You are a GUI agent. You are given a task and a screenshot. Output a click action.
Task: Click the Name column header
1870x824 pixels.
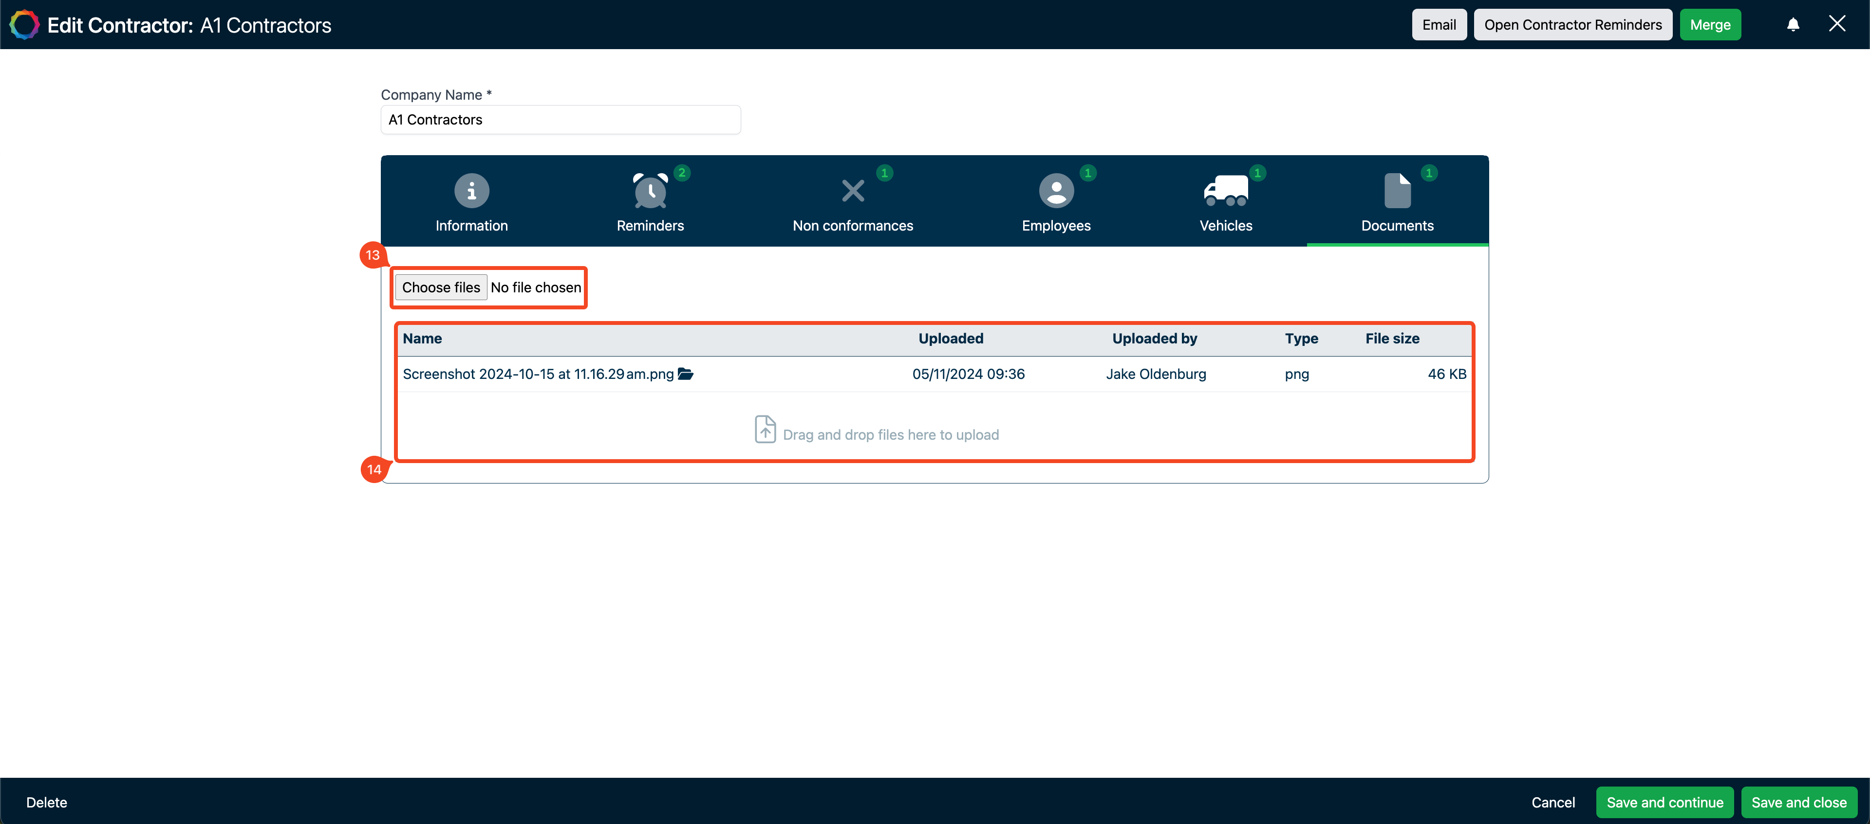click(x=423, y=338)
